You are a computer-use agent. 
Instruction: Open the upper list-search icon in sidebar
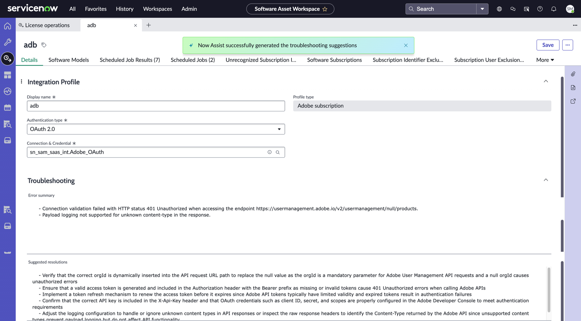pos(7,124)
